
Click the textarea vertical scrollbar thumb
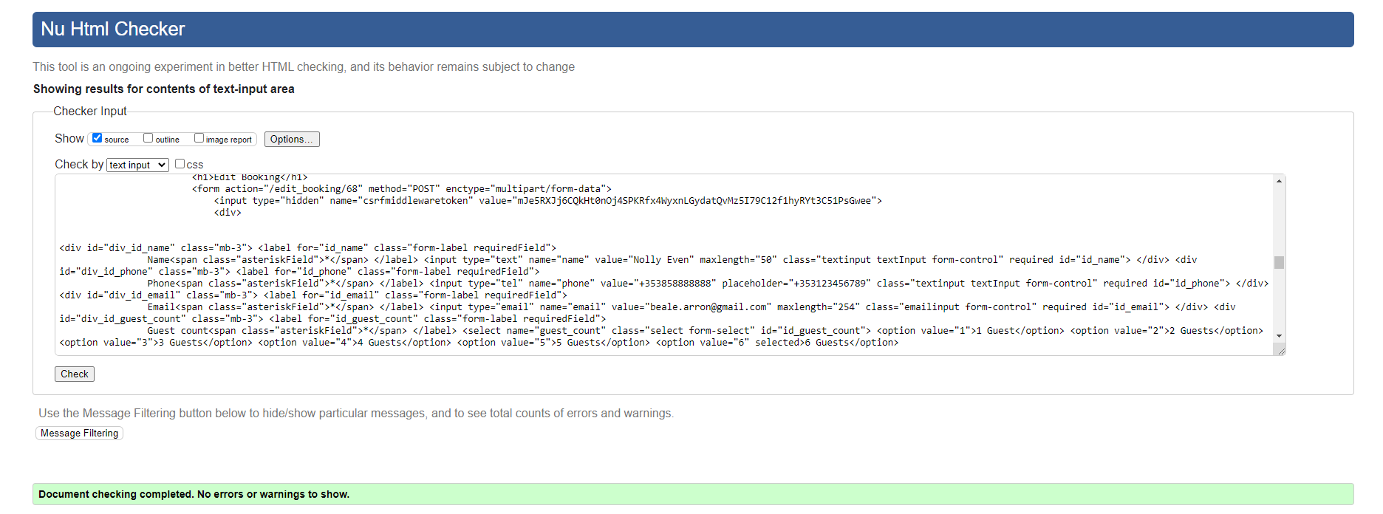pyautogui.click(x=1279, y=262)
